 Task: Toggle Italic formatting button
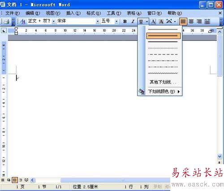pos(133,21)
